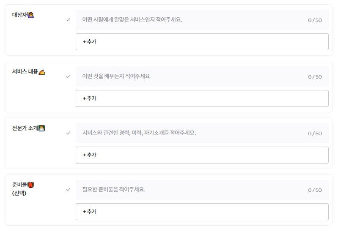Toggle the checkmark in the 전문가 소개 row
This screenshot has width=338, height=229.
pos(68,133)
